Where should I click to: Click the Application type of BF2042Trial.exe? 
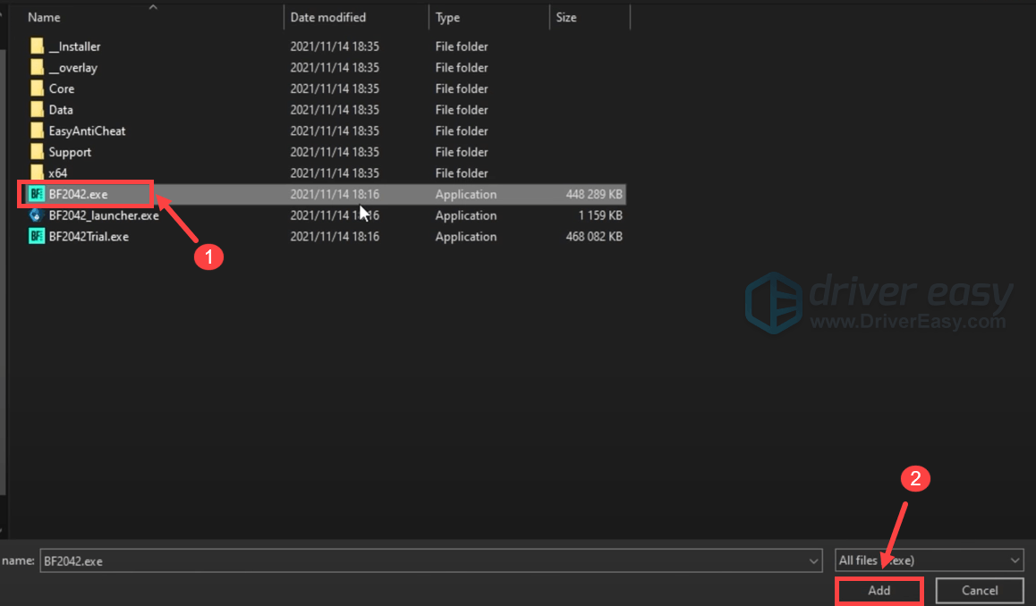pos(466,236)
